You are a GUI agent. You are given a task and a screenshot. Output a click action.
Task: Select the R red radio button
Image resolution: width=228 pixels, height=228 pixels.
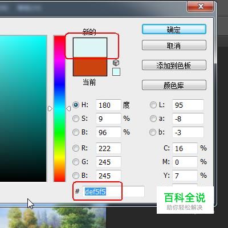pyautogui.click(x=76, y=148)
